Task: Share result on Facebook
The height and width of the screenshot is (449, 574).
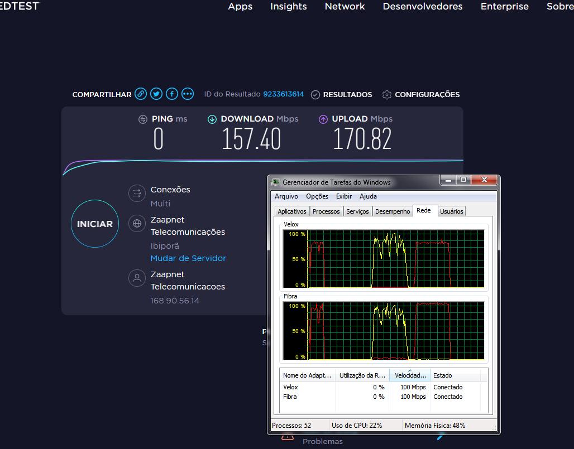Action: click(x=172, y=94)
